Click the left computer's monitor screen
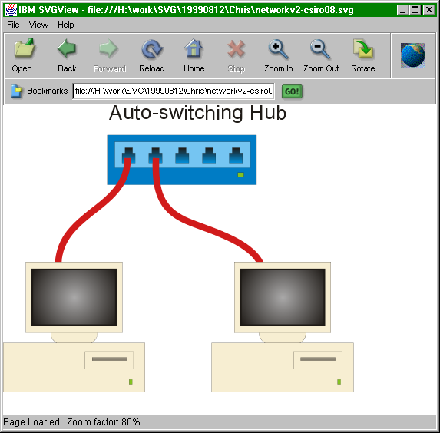Image resolution: width=440 pixels, height=433 pixels. (x=74, y=297)
